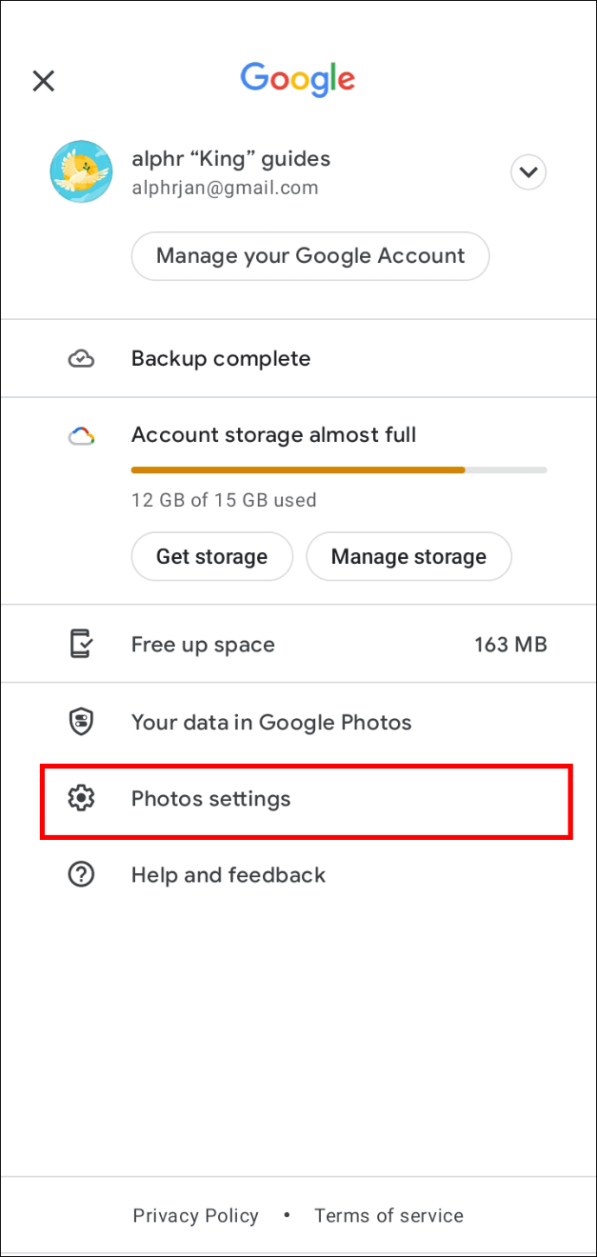The image size is (597, 1257).
Task: Click the account storage usage bar
Action: (338, 470)
